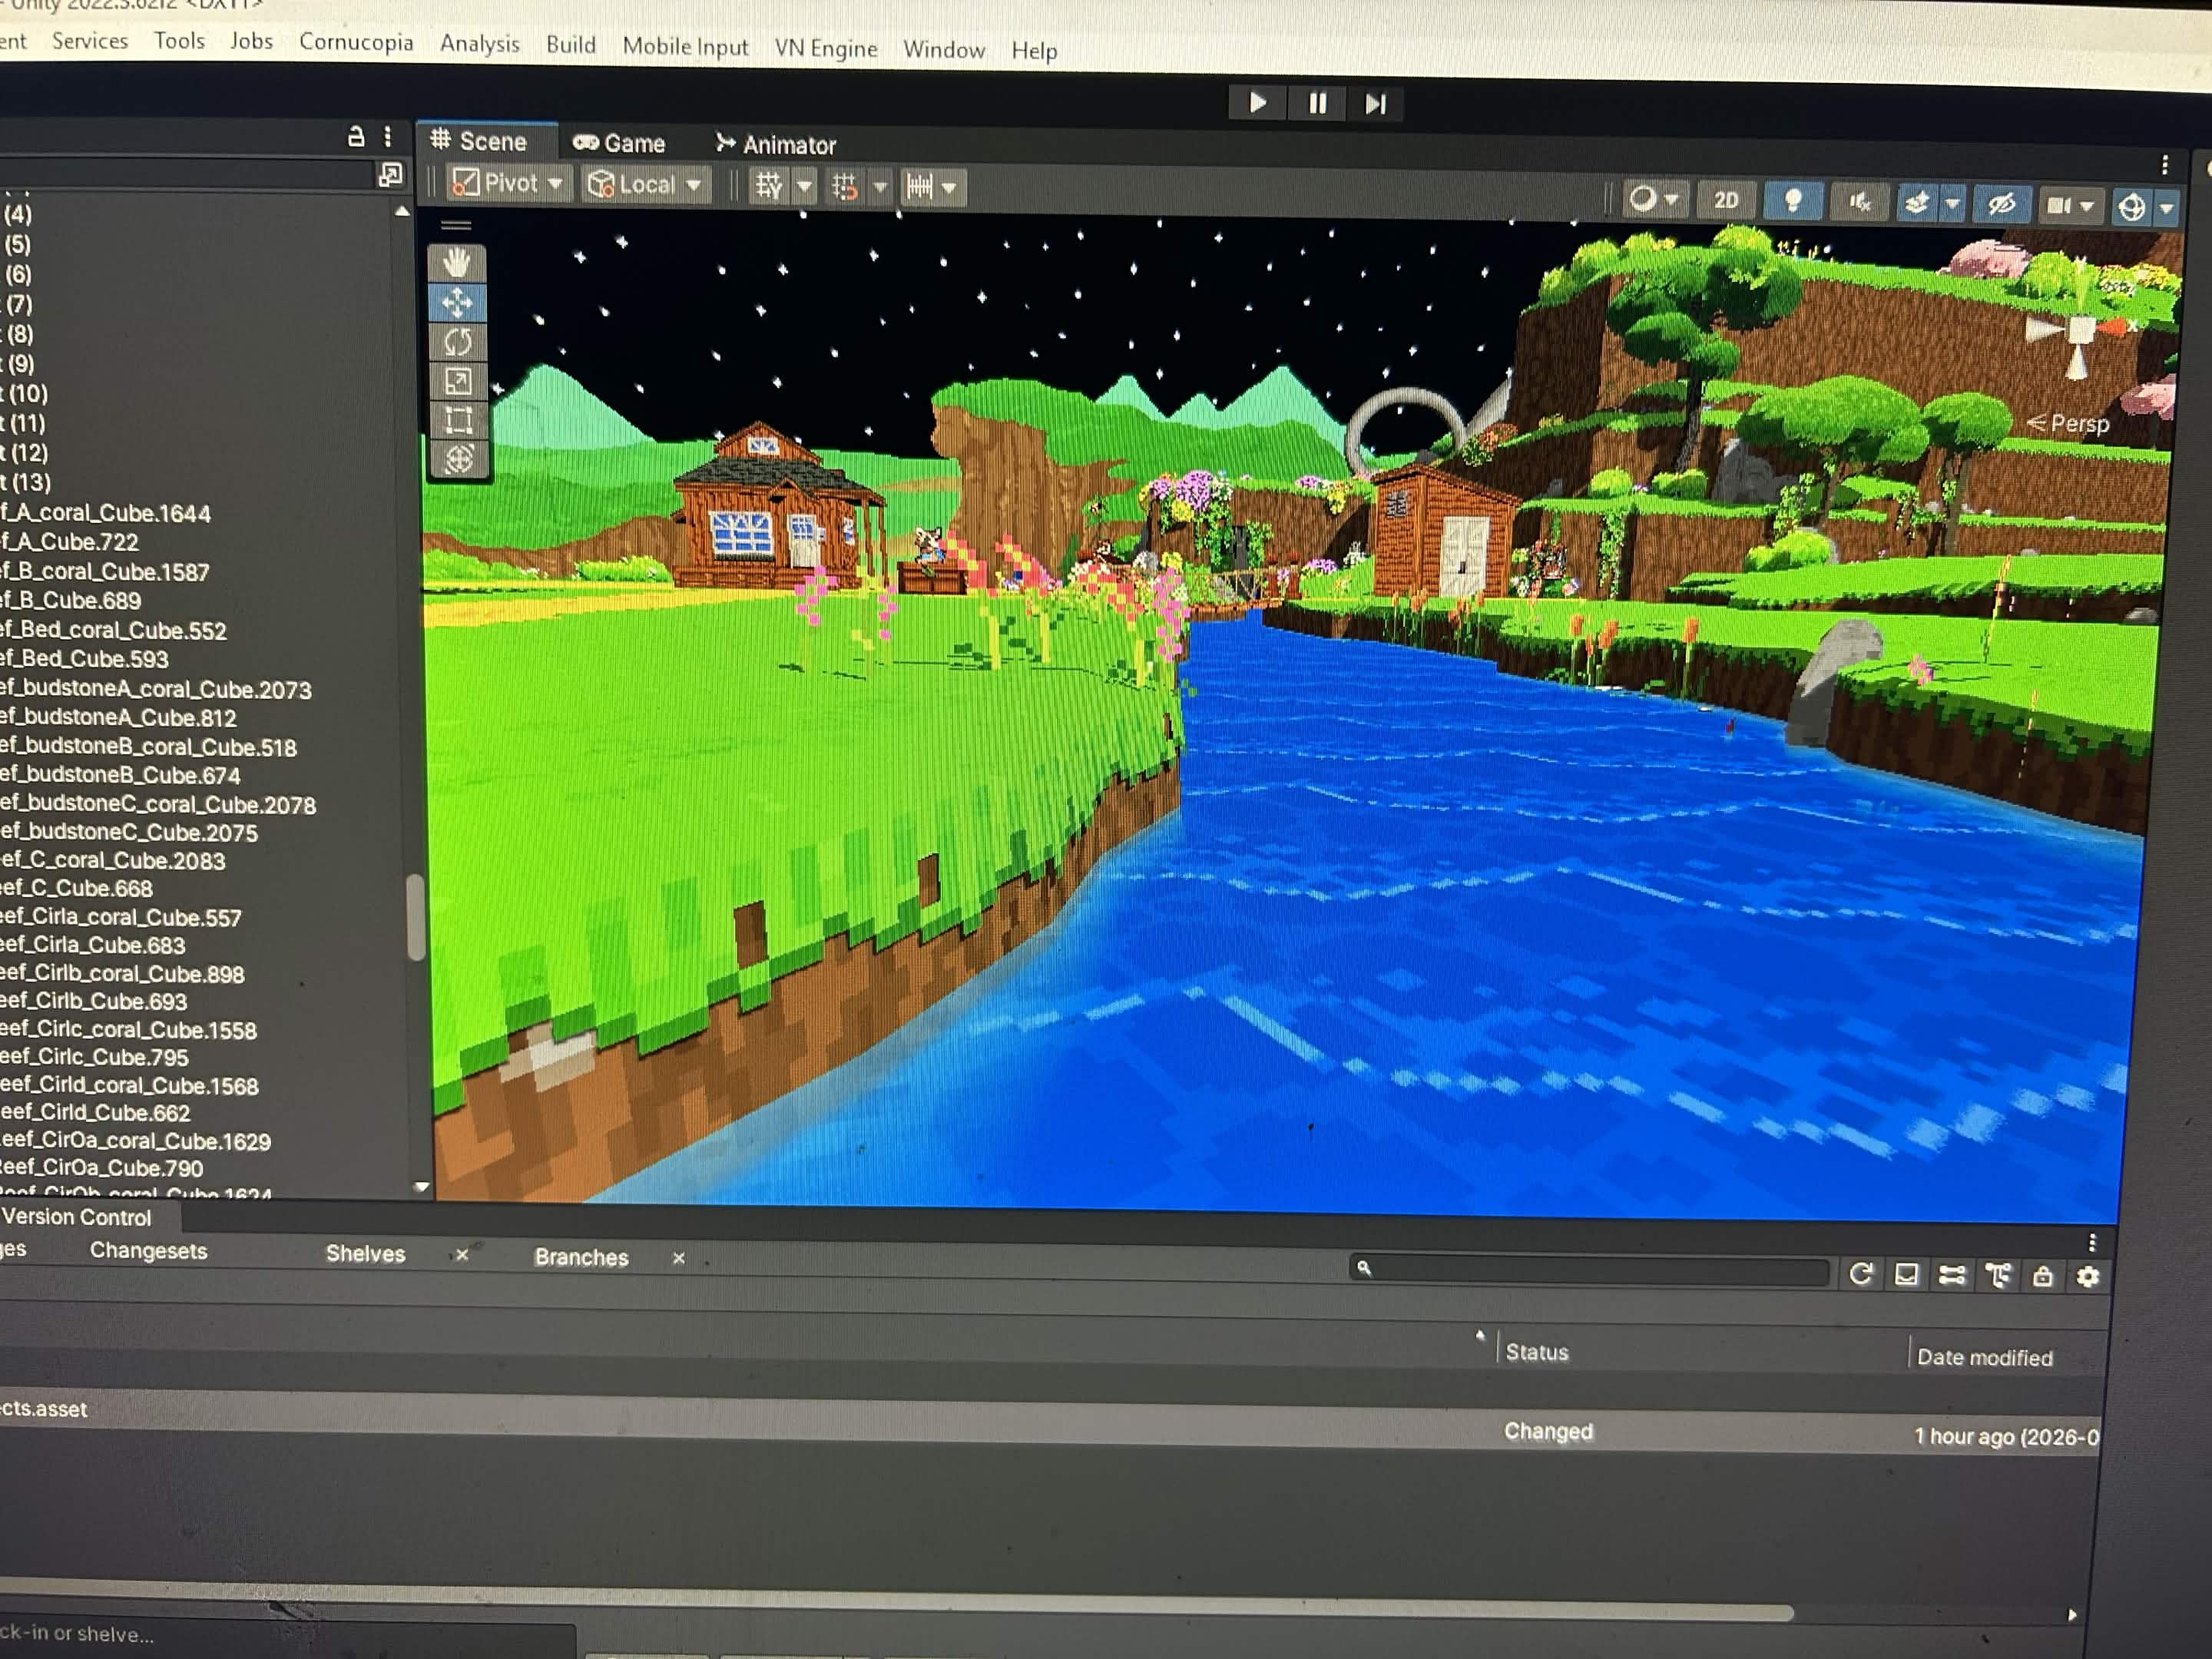Unmute scene audio
Screen dimensions: 2212x1659
[1858, 202]
